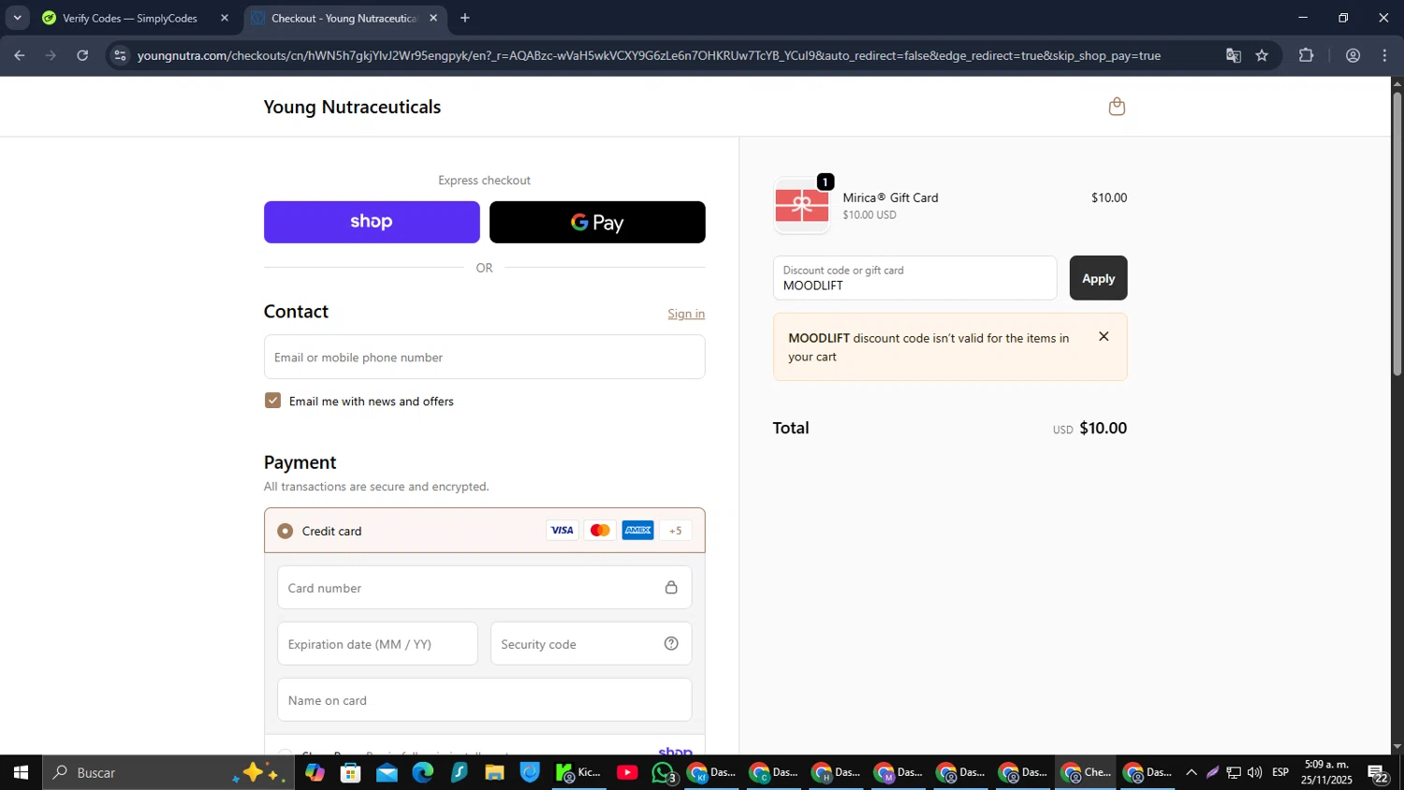Close the Verify Codes — SimplyCodes tab

tap(225, 18)
